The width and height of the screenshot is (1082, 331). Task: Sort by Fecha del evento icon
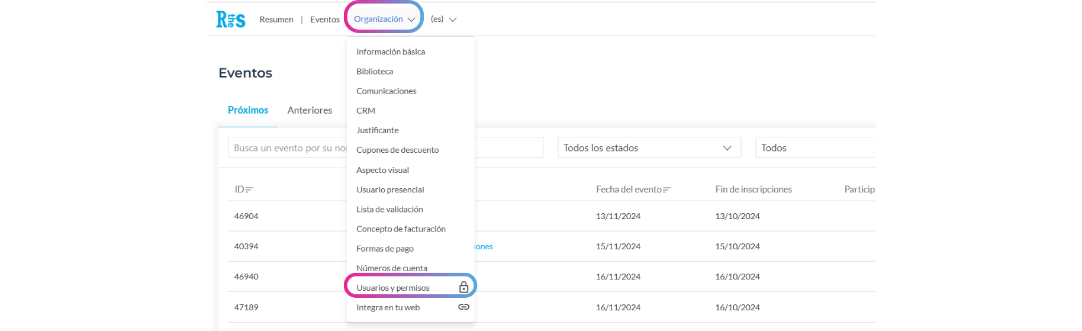pos(667,189)
